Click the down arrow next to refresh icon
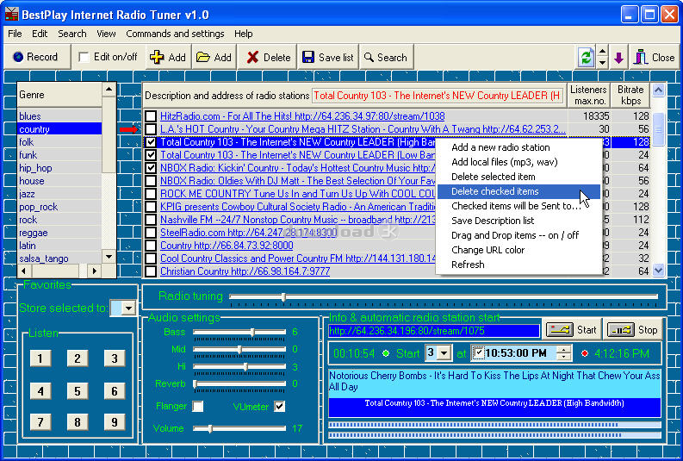The image size is (683, 461). 602,63
